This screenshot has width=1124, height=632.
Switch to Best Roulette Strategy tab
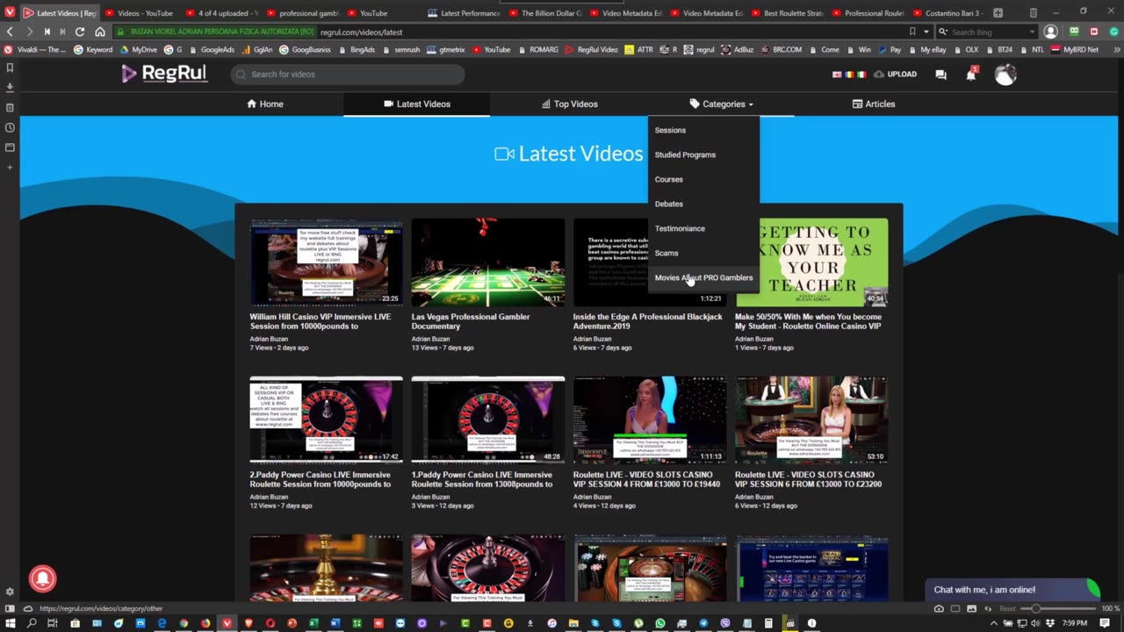pos(788,13)
